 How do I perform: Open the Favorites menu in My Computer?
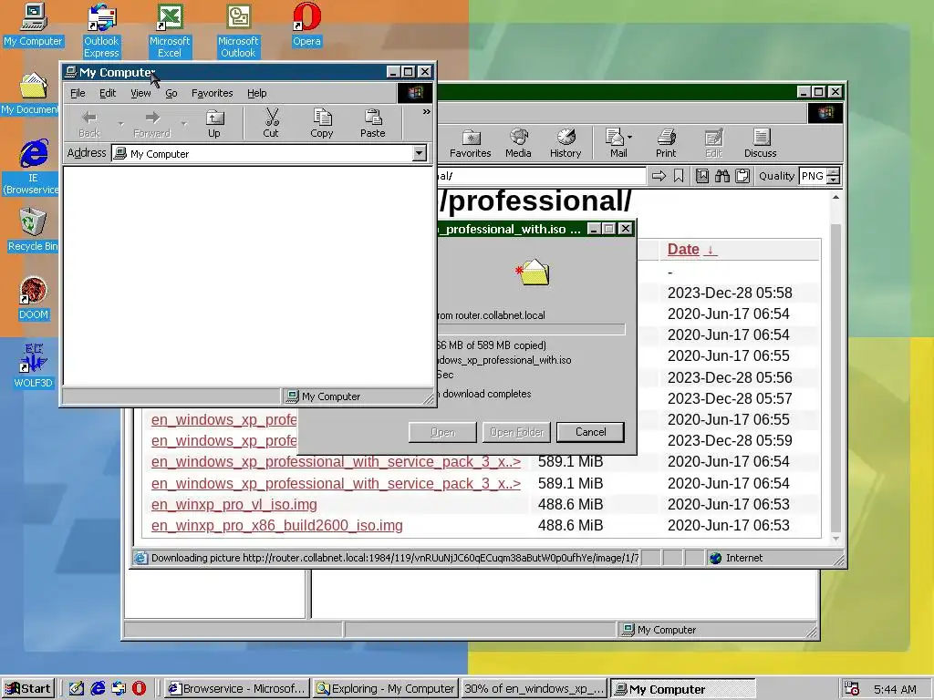212,94
